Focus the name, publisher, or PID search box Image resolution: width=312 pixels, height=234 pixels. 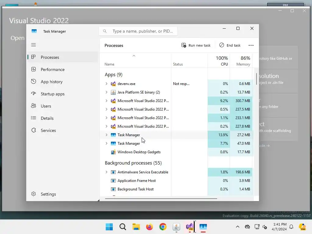click(138, 31)
